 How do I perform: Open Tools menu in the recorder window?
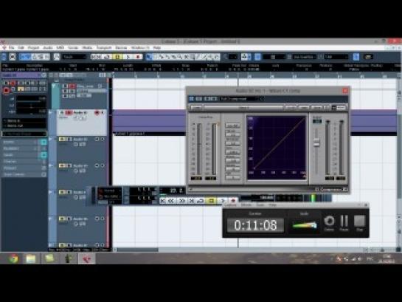point(260,205)
